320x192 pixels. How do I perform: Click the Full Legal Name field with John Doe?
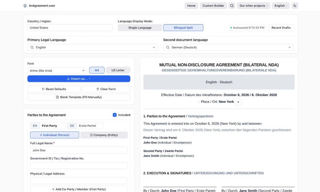(x=79, y=150)
